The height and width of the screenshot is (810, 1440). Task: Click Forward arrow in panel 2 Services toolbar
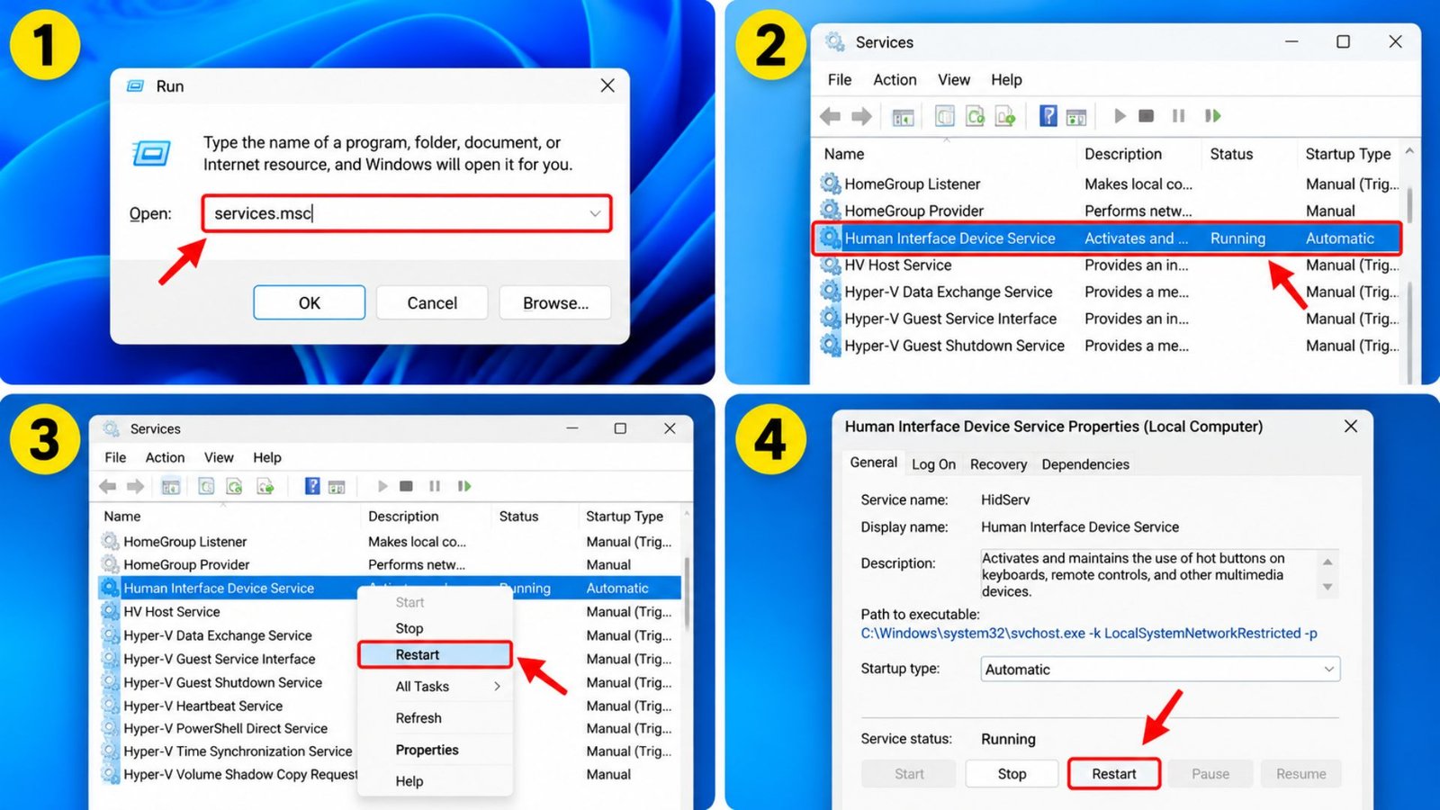point(861,116)
